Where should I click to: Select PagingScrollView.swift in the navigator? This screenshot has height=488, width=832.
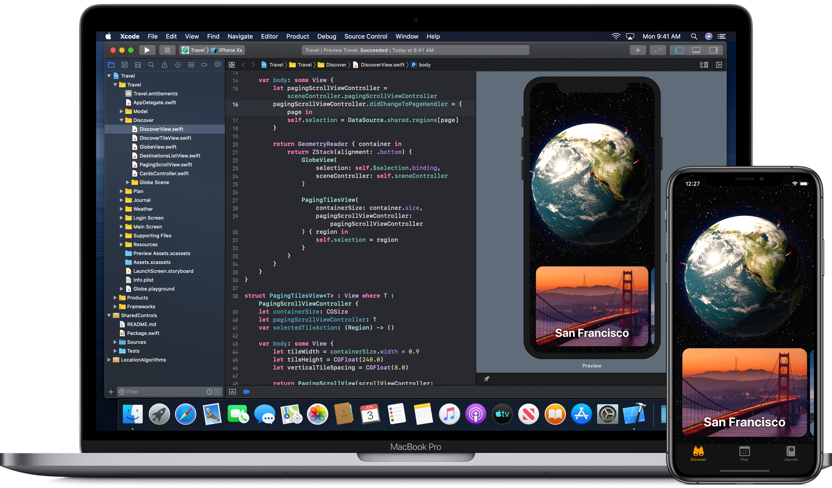(x=166, y=165)
